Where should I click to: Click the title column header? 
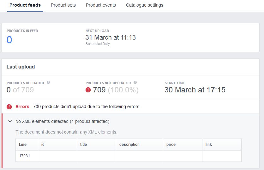pyautogui.click(x=83, y=145)
